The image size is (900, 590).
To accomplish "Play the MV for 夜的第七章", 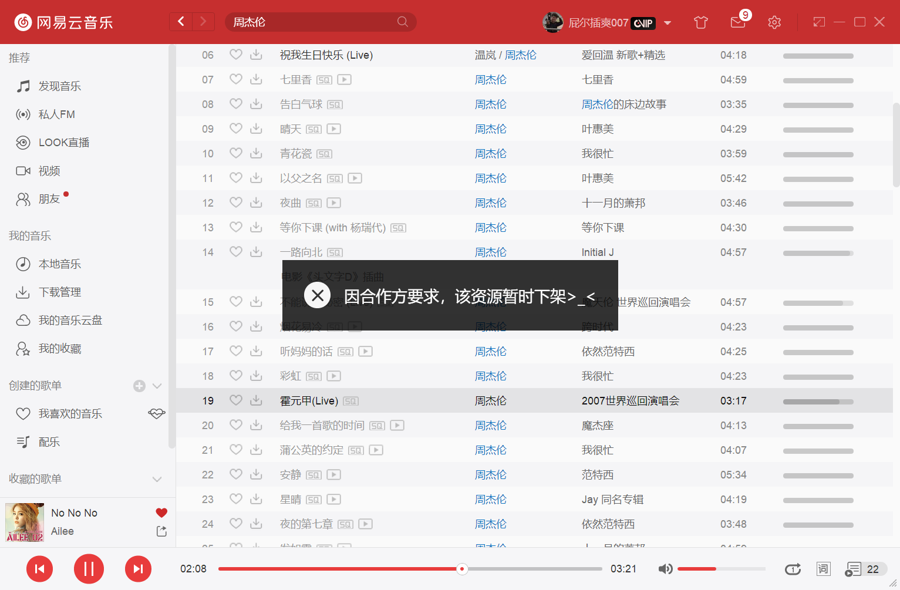I will pyautogui.click(x=366, y=524).
